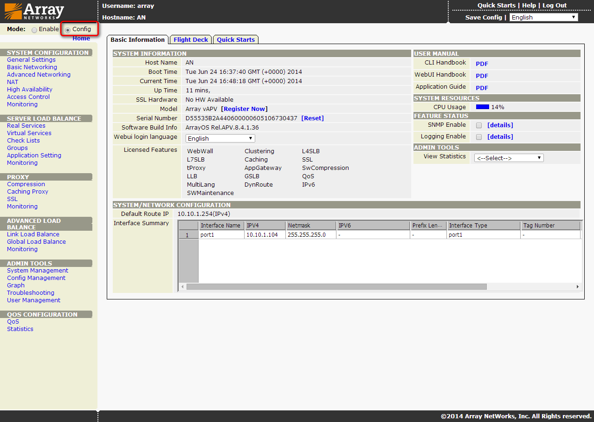
Task: Open Statistics under QoS Configuration
Action: coord(20,329)
